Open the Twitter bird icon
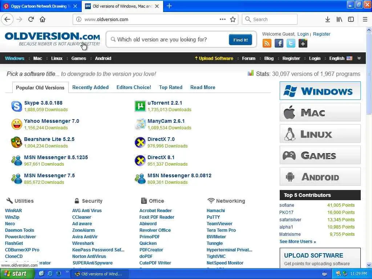Screen dimensions: 372x279 tap(291, 44)
